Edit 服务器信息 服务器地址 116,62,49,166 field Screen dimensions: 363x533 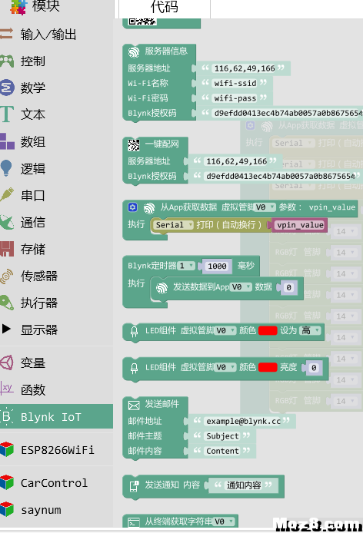click(245, 68)
